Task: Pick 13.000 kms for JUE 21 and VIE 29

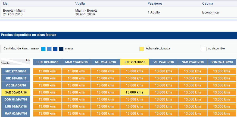Action: pos(135,85)
